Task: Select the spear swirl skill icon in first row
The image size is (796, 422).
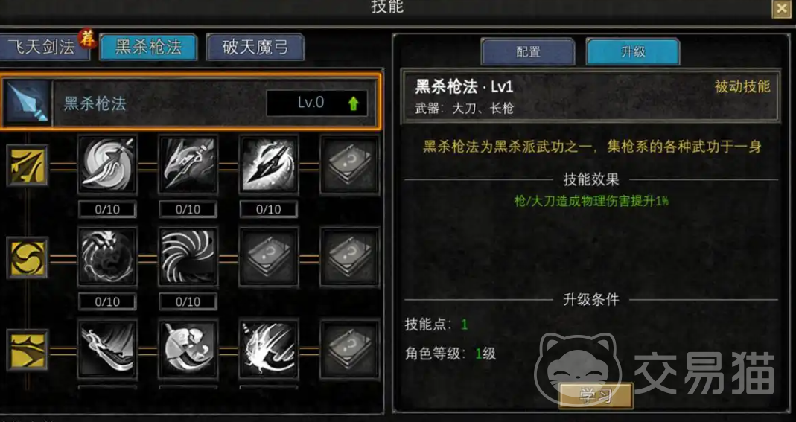Action: (107, 164)
